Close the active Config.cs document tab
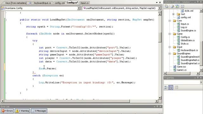 (x=160, y=3)
